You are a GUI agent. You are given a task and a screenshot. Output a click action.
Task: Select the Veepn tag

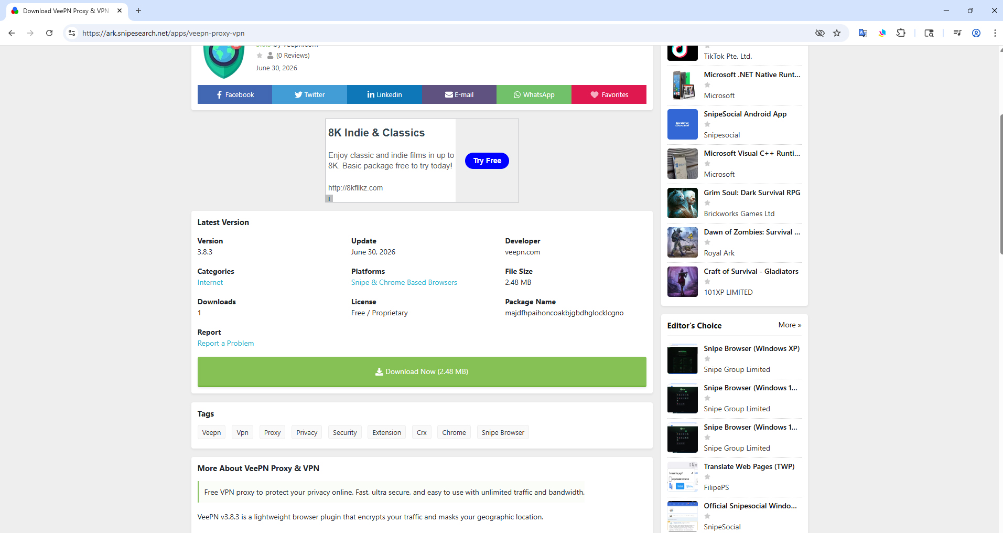pyautogui.click(x=211, y=432)
